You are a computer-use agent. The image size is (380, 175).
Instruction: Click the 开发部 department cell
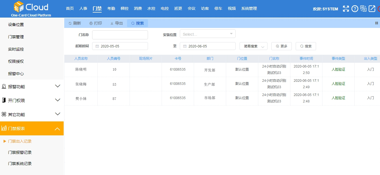point(210,70)
